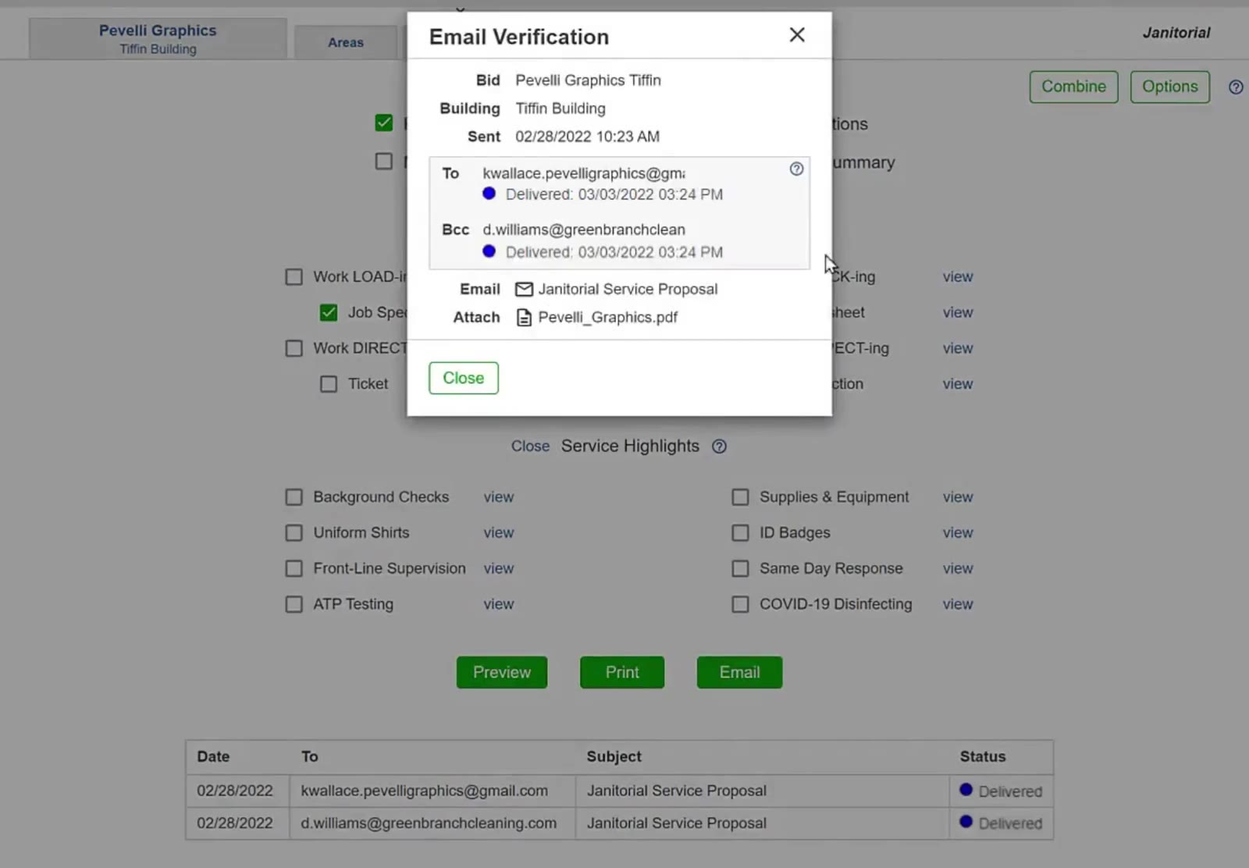This screenshot has height=868, width=1249.
Task: Click the kwallace.pevelligraphics@gmail.com table cell
Action: (432, 791)
